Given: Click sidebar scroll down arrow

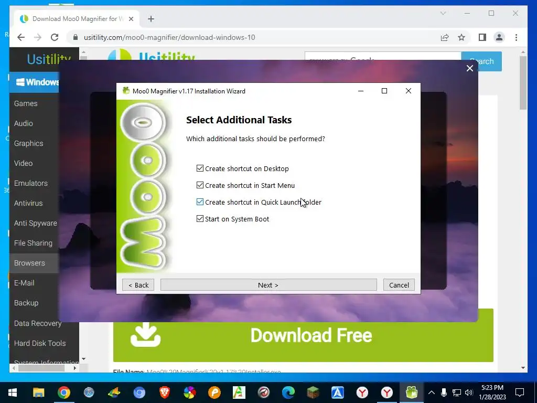Looking at the screenshot, I should tap(83, 359).
